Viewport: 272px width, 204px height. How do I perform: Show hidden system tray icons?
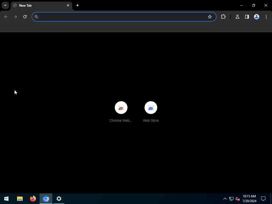pos(225,199)
